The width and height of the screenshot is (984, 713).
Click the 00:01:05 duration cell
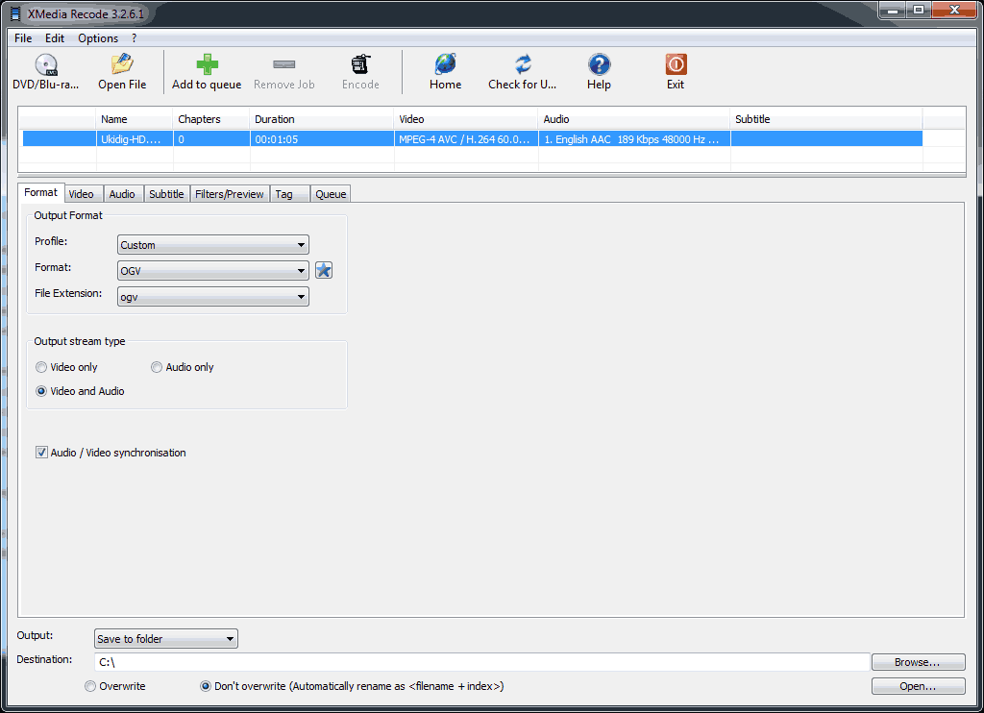coord(322,139)
